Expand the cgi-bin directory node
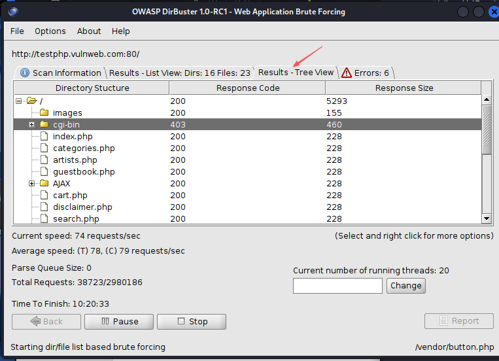This screenshot has height=361, width=499. pyautogui.click(x=31, y=124)
